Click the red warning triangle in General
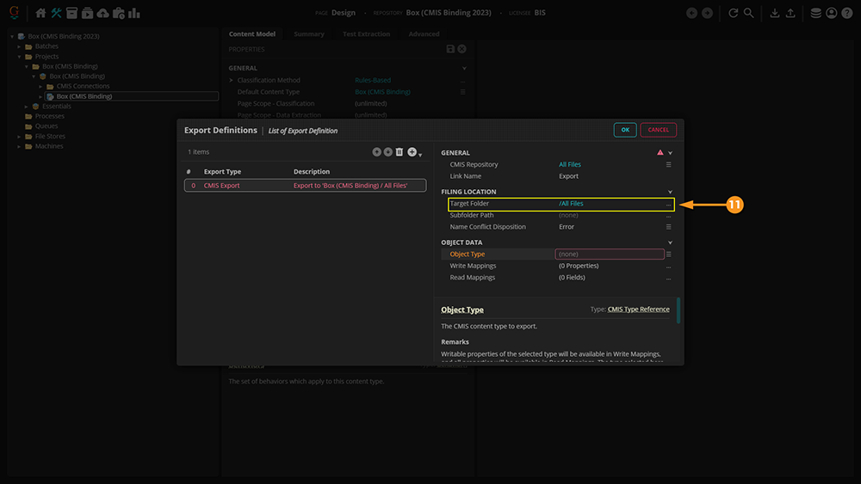Viewport: 861px width, 484px height. (x=660, y=153)
